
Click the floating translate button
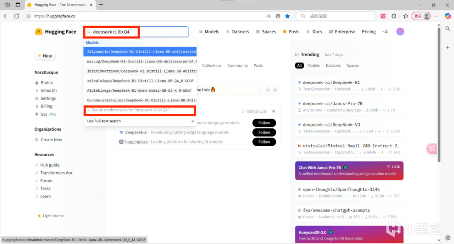[x=432, y=149]
